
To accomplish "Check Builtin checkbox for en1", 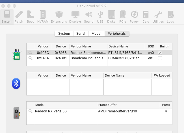I will pos(160,58).
